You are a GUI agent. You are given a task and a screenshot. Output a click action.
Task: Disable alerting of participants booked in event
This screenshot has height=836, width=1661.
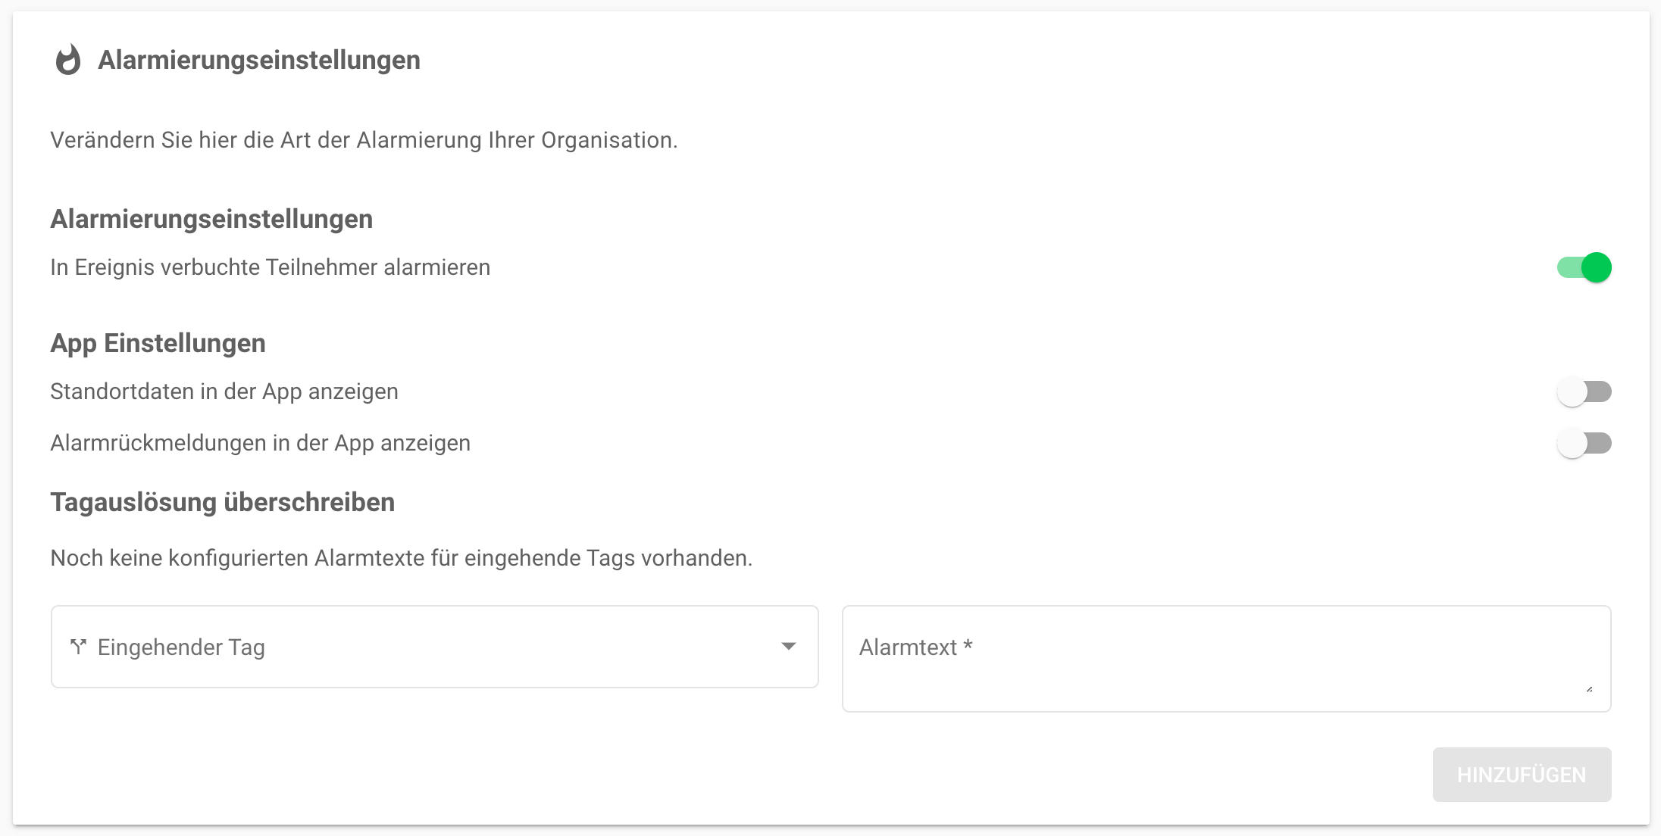click(1584, 267)
